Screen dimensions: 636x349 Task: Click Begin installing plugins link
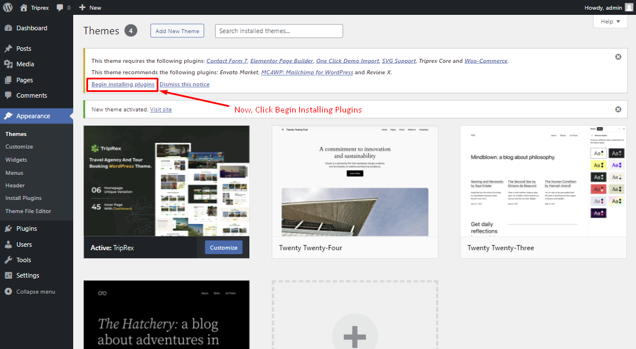pos(123,84)
